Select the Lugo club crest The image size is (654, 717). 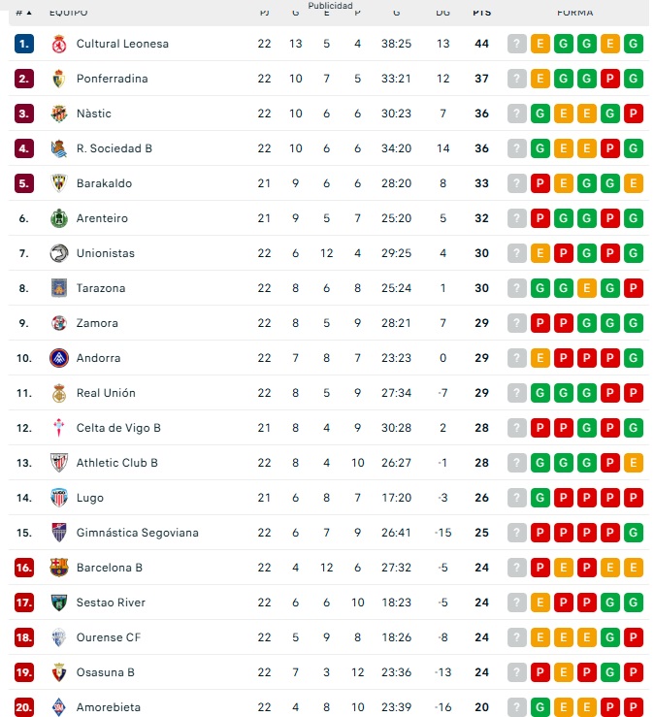[59, 498]
